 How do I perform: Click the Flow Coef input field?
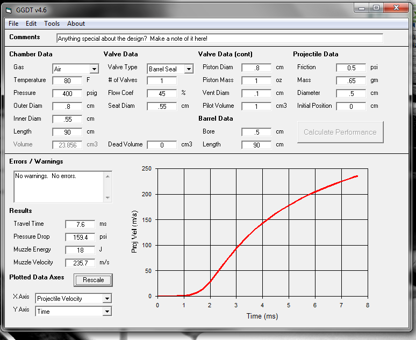[162, 93]
